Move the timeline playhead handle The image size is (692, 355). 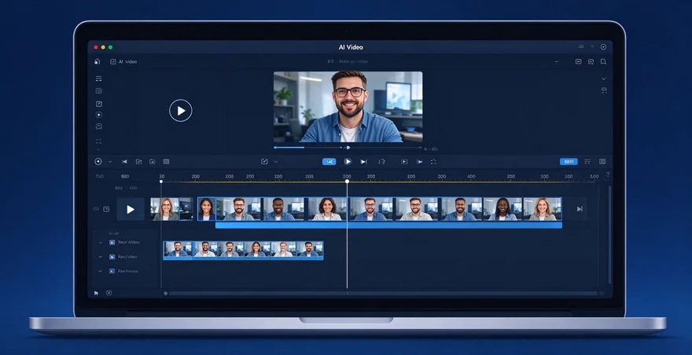pyautogui.click(x=348, y=181)
